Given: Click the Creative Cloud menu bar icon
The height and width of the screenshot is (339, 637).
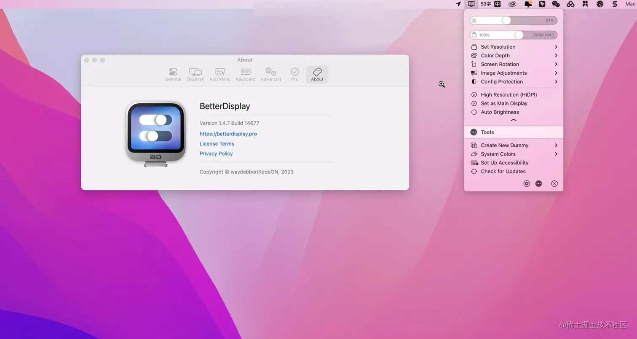Looking at the screenshot, I should (x=512, y=4).
